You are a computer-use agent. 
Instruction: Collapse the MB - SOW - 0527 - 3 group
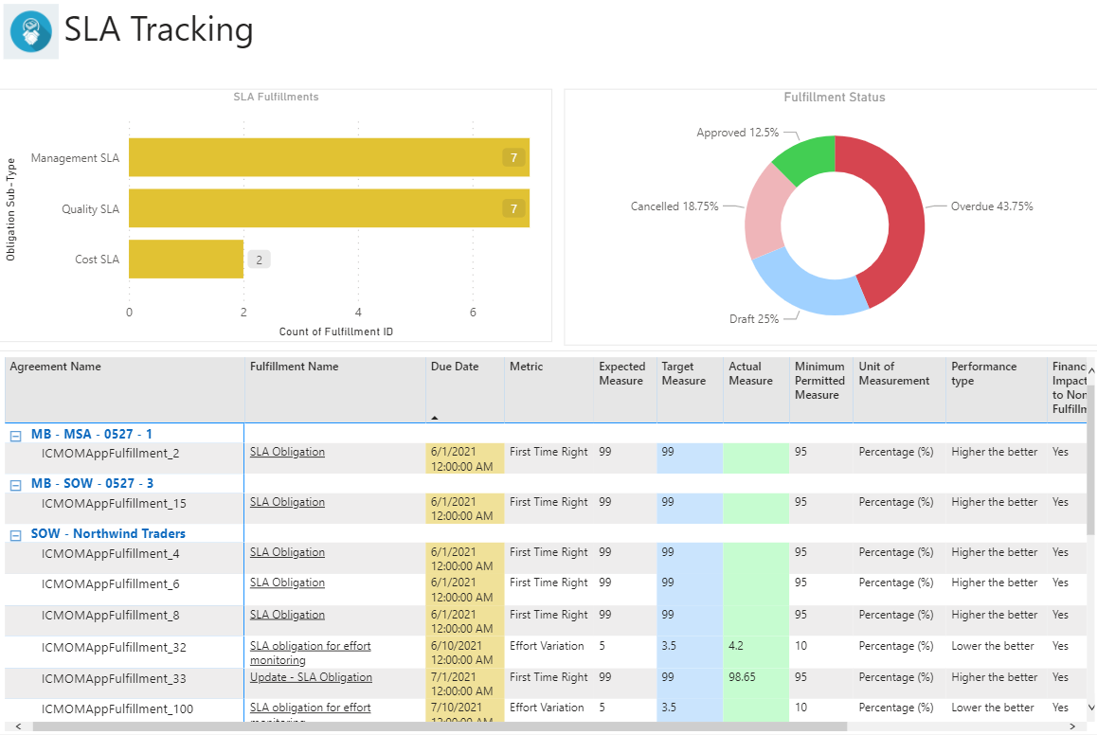tap(15, 485)
